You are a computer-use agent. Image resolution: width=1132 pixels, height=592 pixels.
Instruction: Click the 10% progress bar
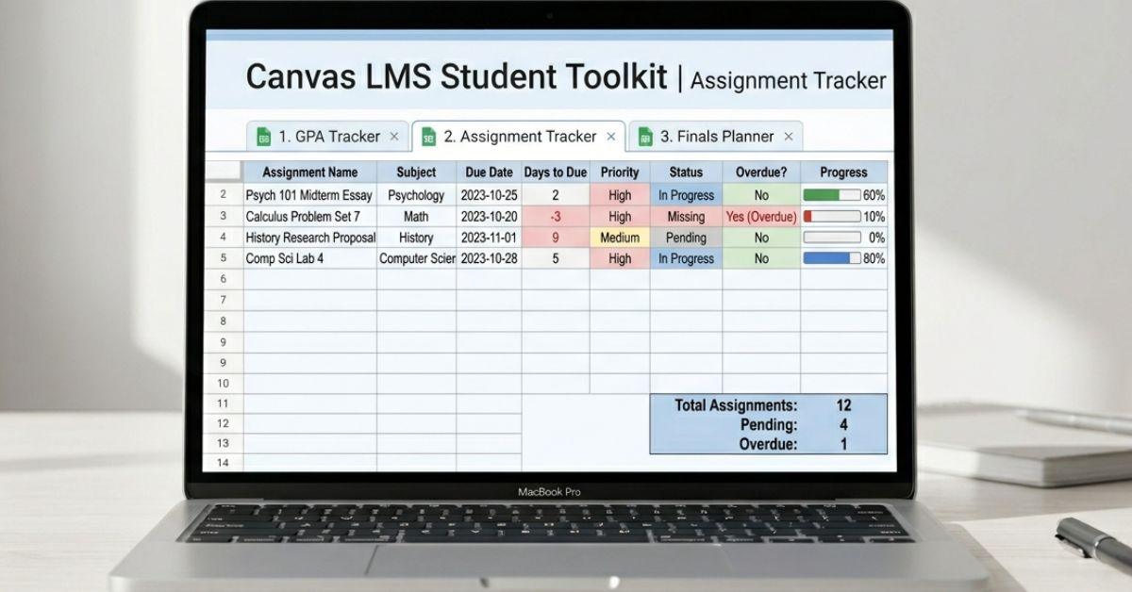(832, 216)
